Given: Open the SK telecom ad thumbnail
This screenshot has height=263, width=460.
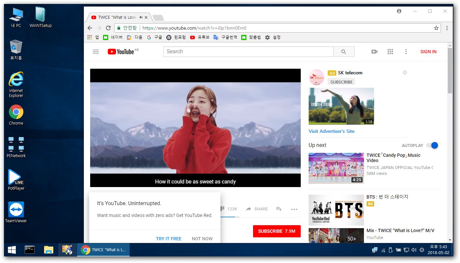Looking at the screenshot, I should click(341, 106).
